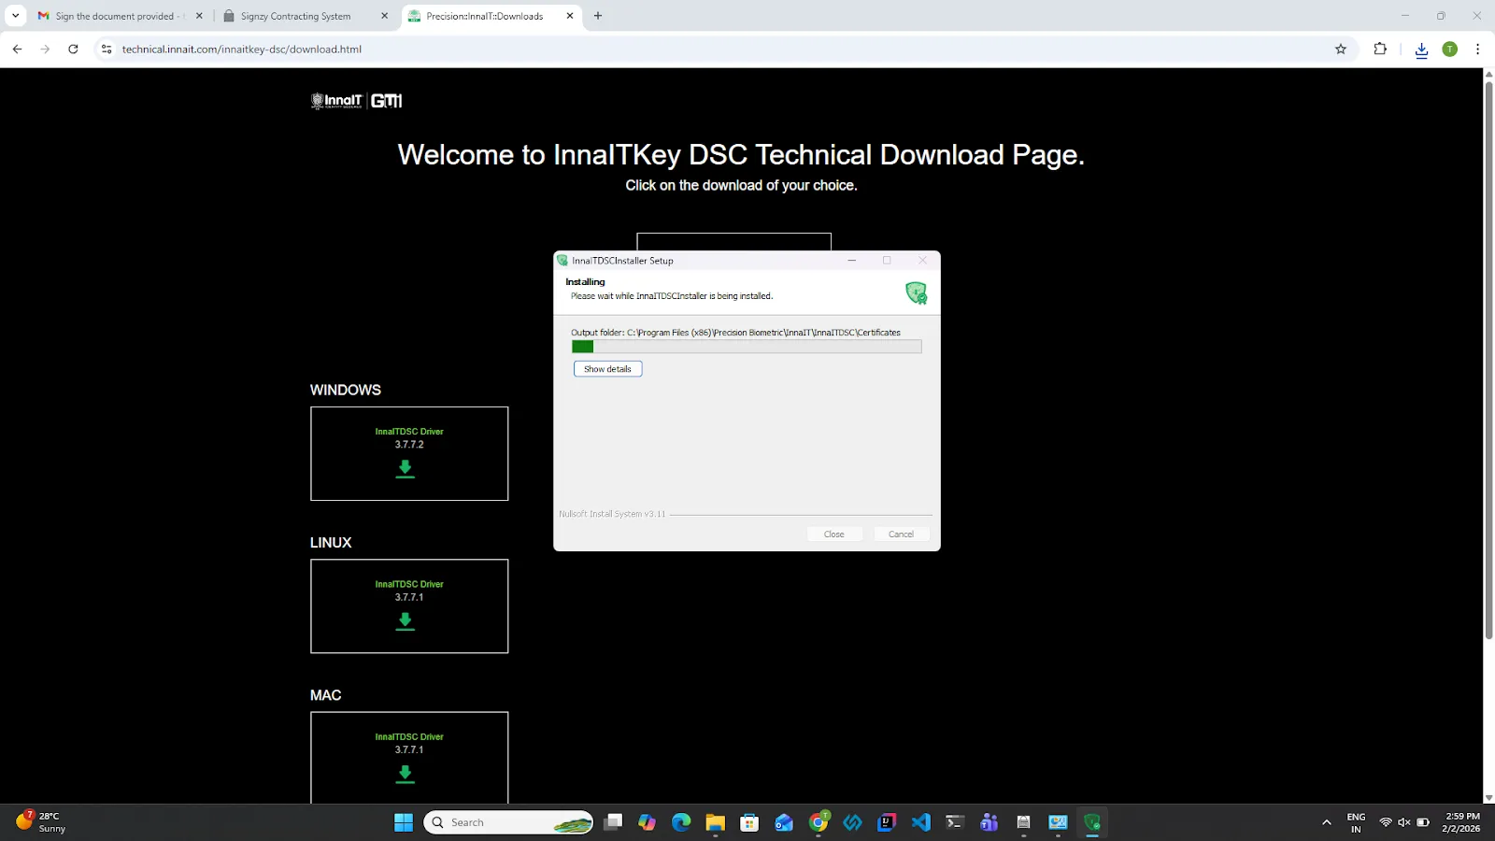Viewport: 1495px width, 841px height.
Task: Show details of the installation
Action: click(607, 369)
